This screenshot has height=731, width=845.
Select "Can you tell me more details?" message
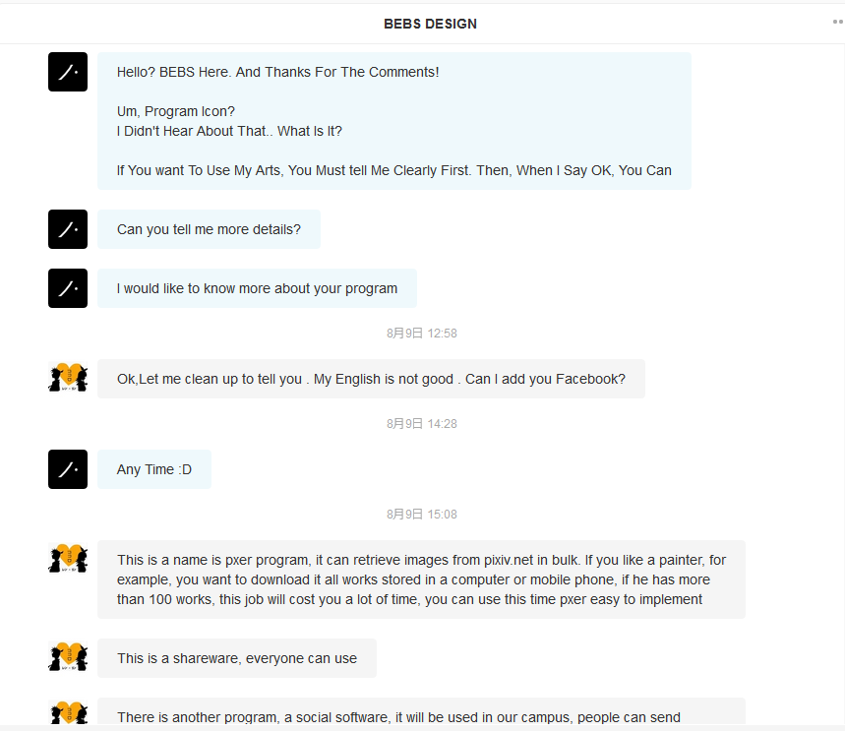209,229
